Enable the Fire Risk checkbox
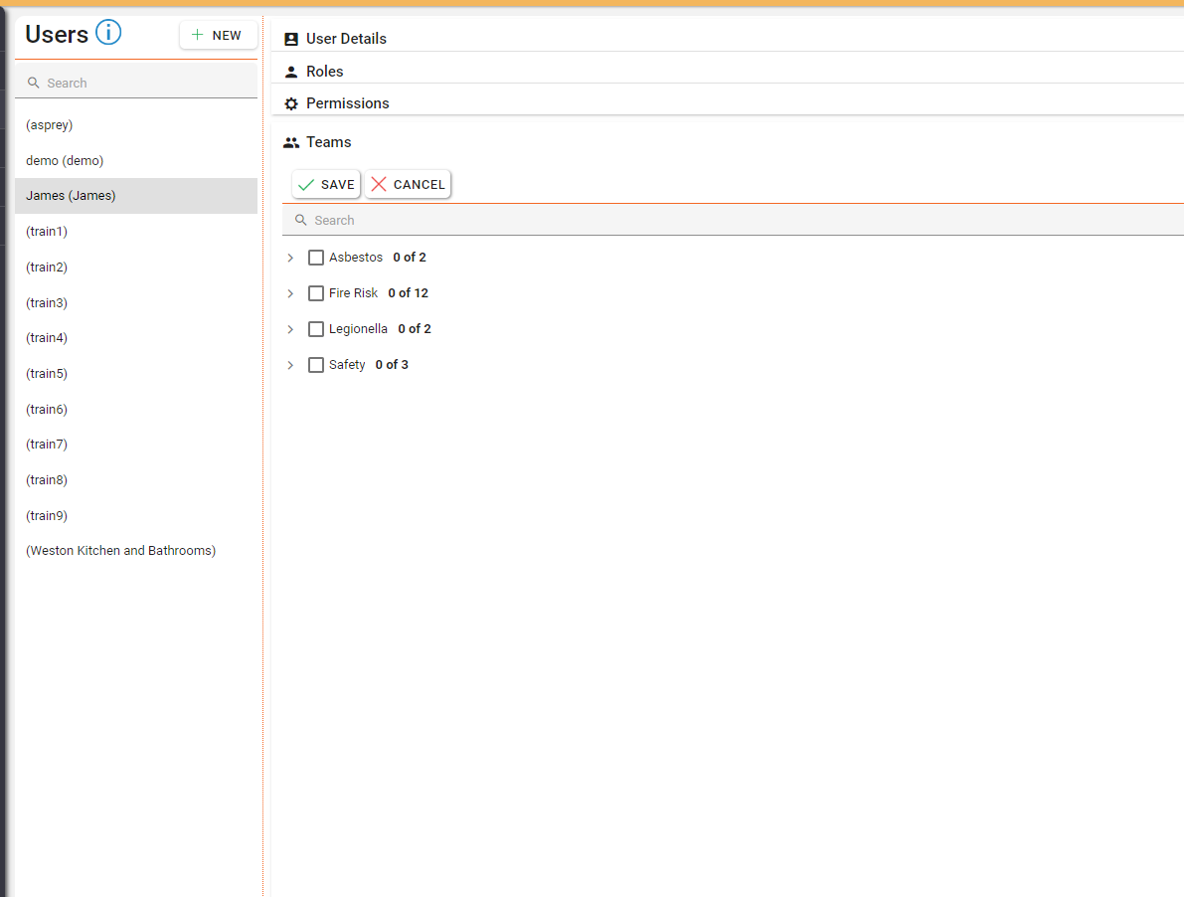This screenshot has height=897, width=1184. coord(316,293)
